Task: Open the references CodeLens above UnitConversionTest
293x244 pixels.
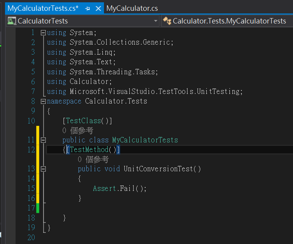Action: tap(93, 159)
